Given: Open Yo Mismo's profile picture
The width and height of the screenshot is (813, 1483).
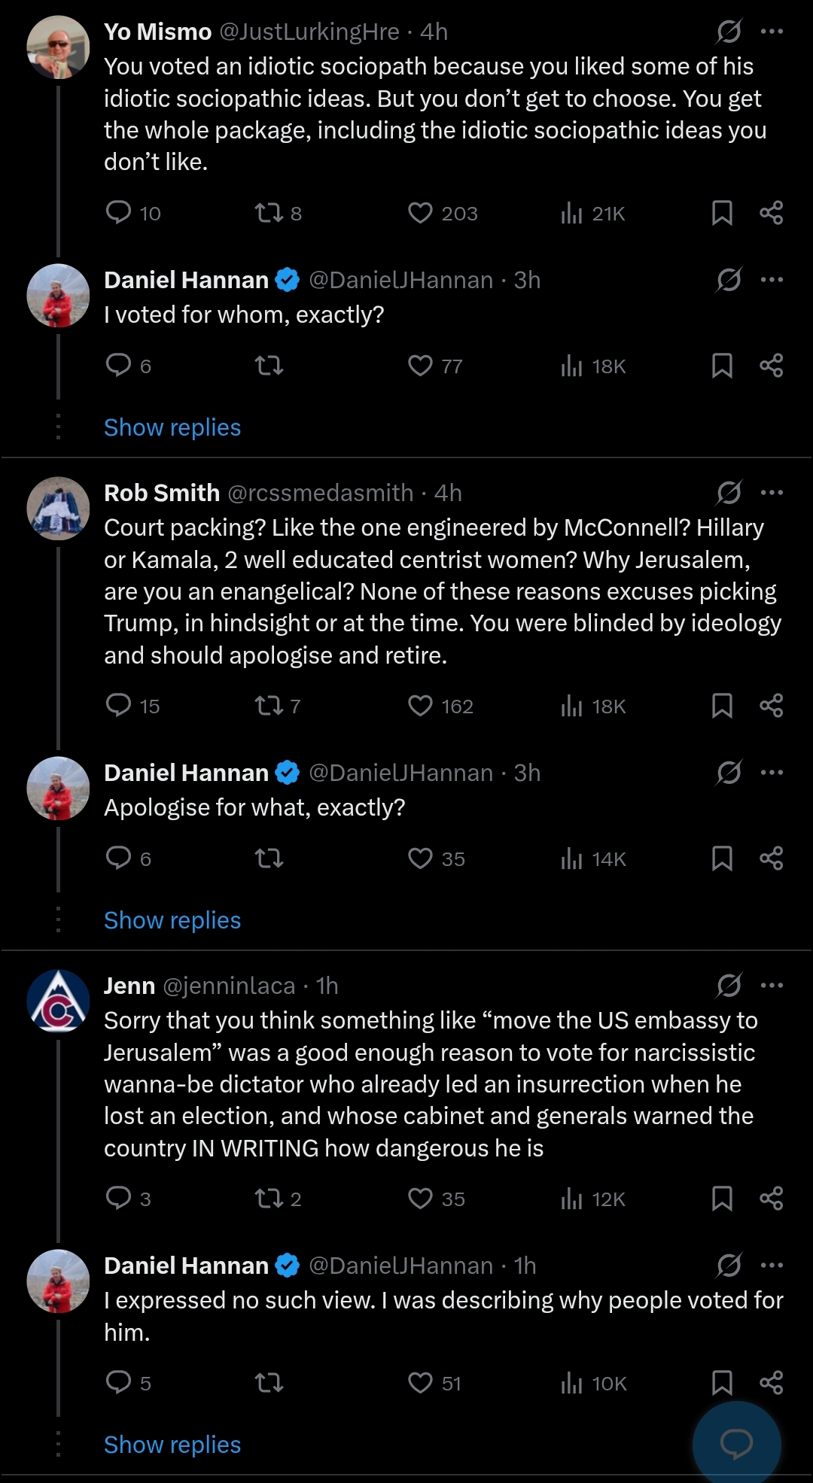Looking at the screenshot, I should click(x=58, y=47).
